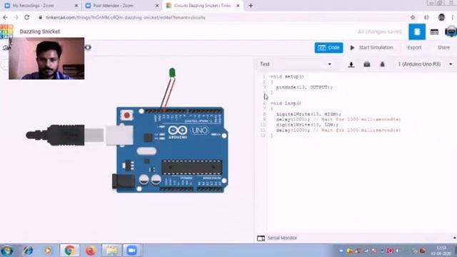Click the digitalWrite(13, LOW) code line
457x257 pixels.
coord(307,125)
